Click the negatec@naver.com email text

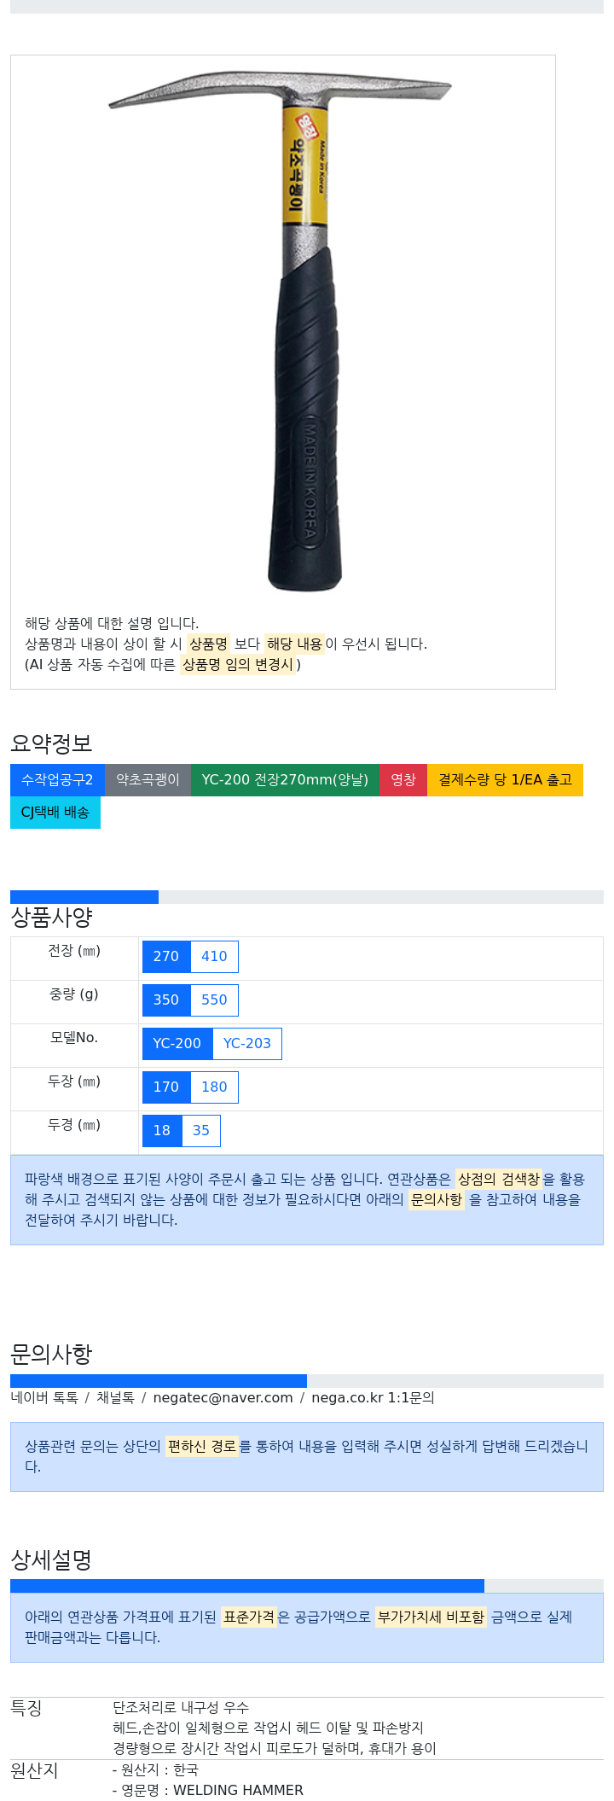click(x=223, y=1398)
